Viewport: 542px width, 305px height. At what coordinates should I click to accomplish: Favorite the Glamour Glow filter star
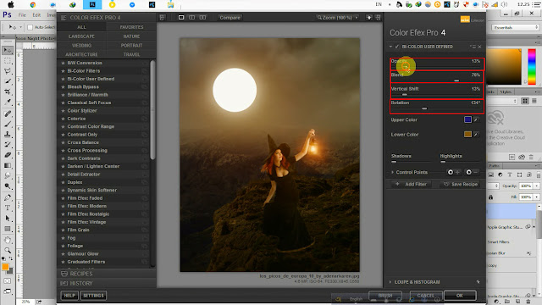[63, 254]
